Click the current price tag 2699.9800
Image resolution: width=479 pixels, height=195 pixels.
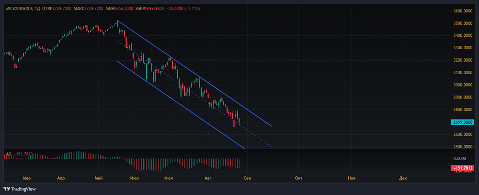pyautogui.click(x=462, y=122)
